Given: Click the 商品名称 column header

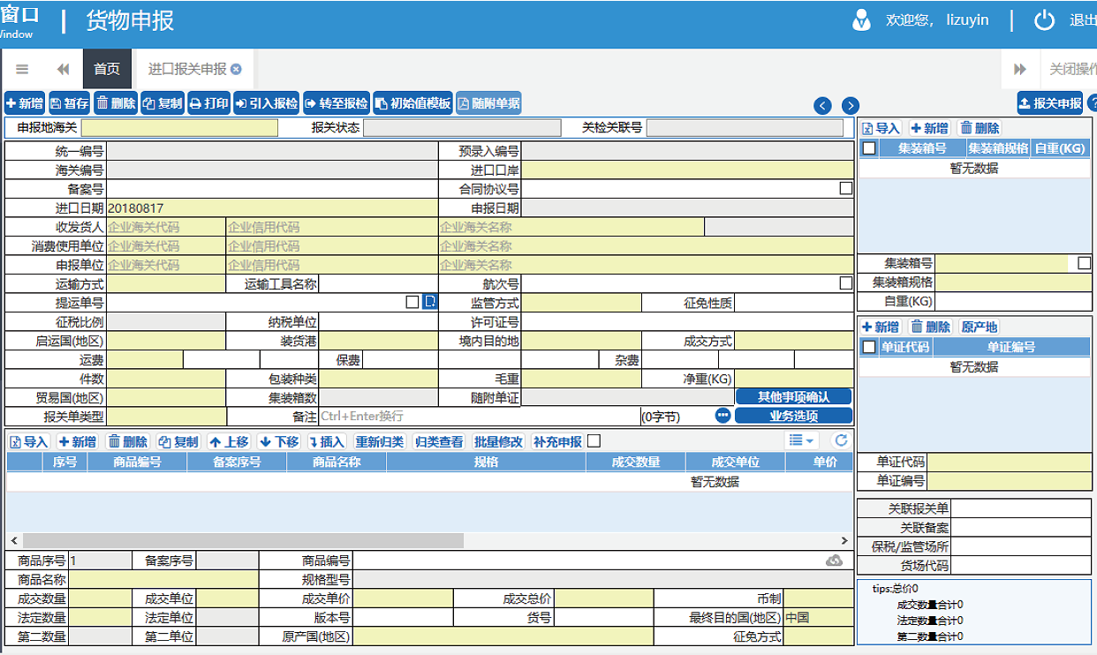Looking at the screenshot, I should 337,462.
